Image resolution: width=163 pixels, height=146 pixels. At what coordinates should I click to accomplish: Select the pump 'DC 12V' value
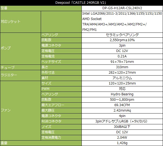click(x=122, y=51)
